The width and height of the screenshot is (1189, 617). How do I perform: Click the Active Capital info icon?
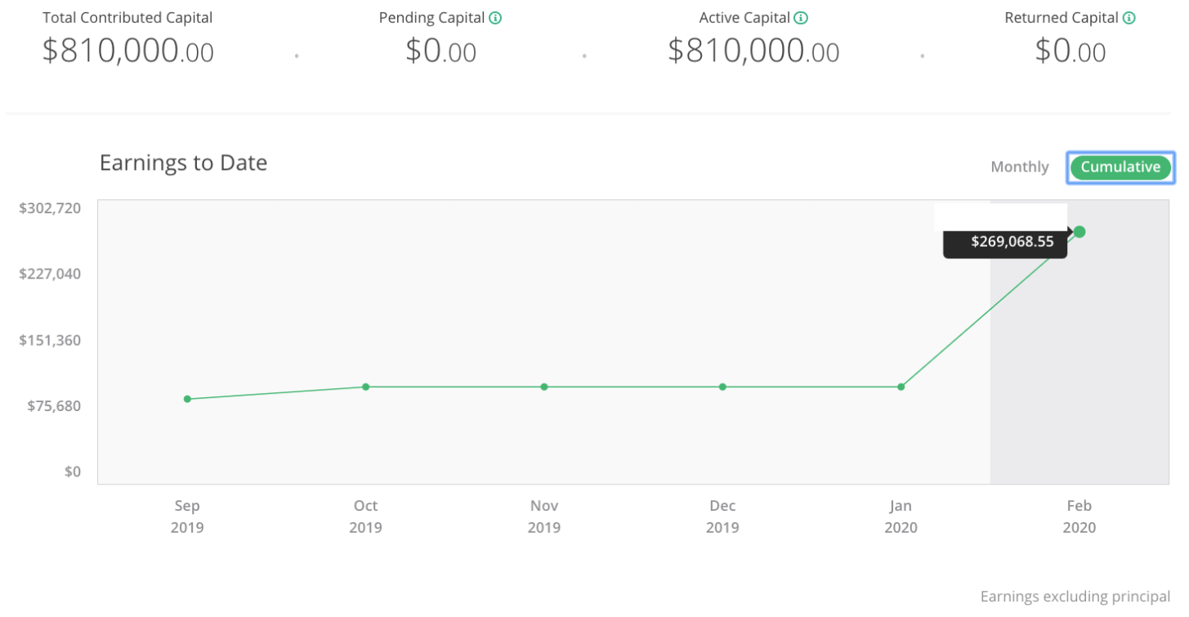coord(802,16)
